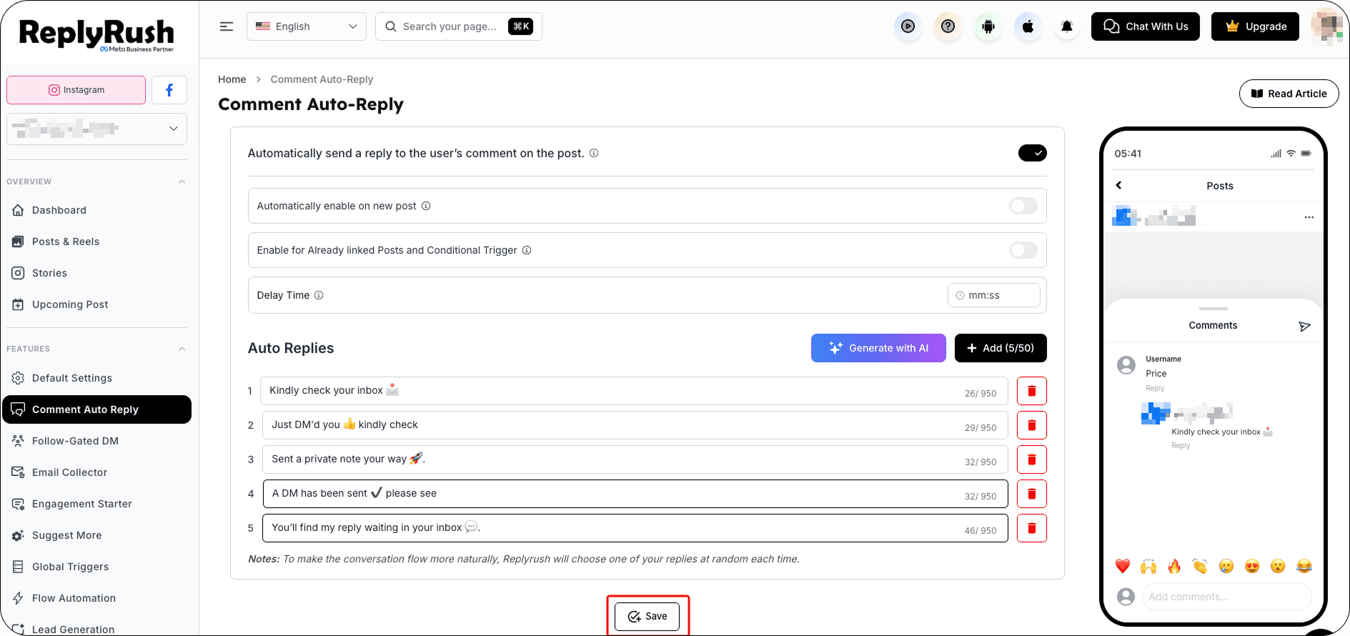The height and width of the screenshot is (636, 1350).
Task: Click the Upgrade button
Action: coord(1255,26)
